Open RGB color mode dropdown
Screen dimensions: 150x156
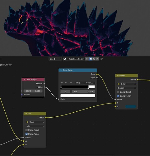point(80,83)
